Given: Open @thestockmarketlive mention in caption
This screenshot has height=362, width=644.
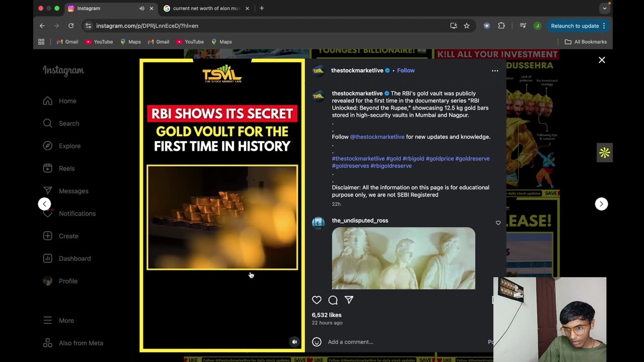Looking at the screenshot, I should tap(377, 137).
